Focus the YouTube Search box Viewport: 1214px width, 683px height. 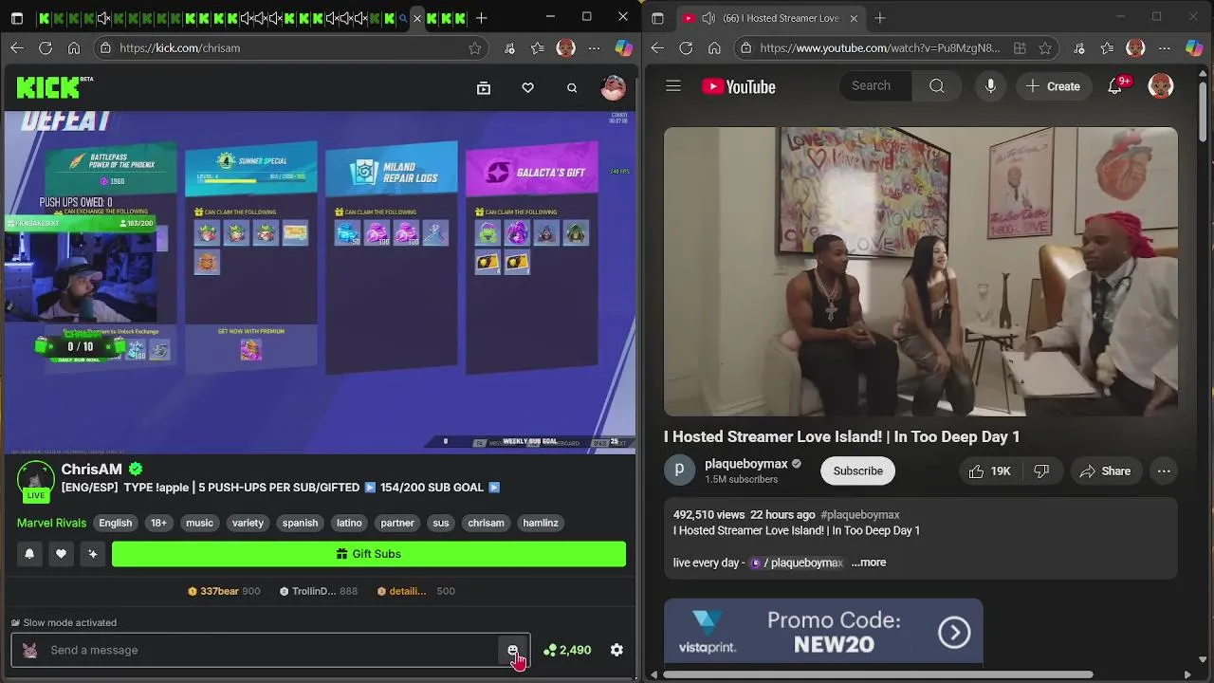875,86
